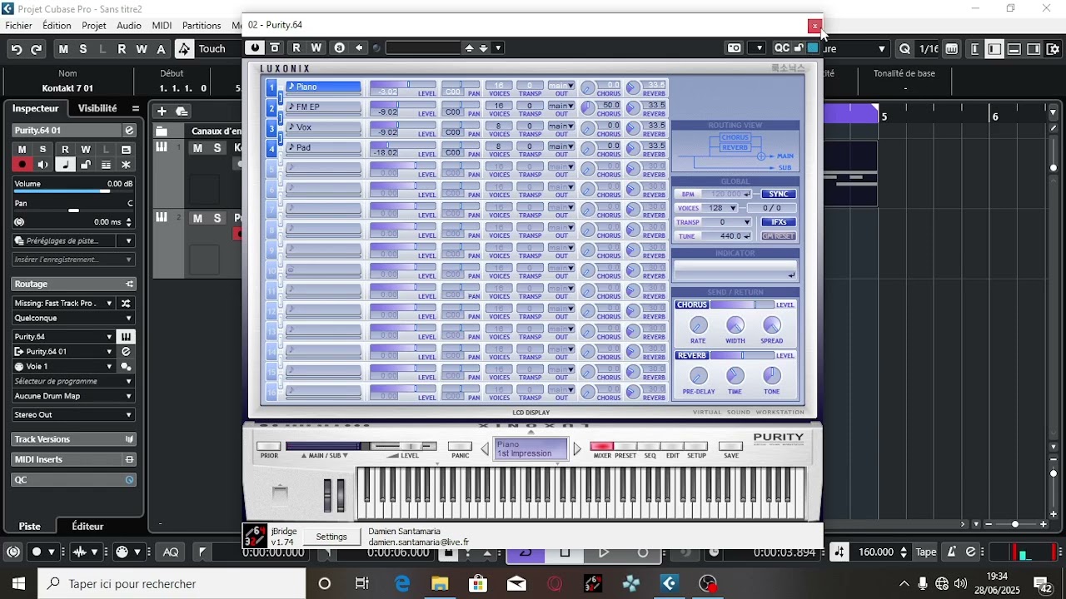The image size is (1066, 599).
Task: Adjust the Volume slider in Inspector
Action: click(73, 191)
